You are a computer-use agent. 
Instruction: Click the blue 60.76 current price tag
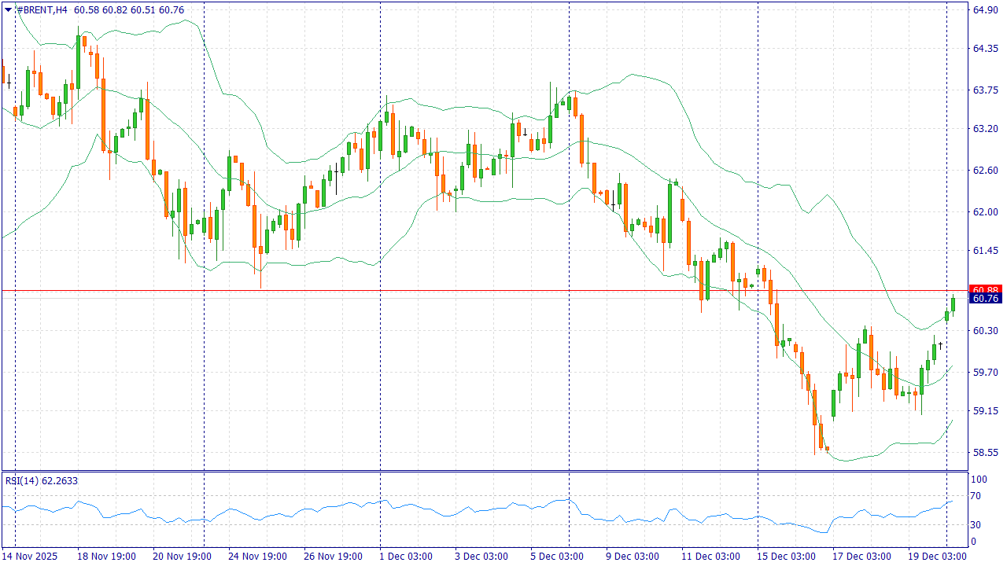point(985,299)
